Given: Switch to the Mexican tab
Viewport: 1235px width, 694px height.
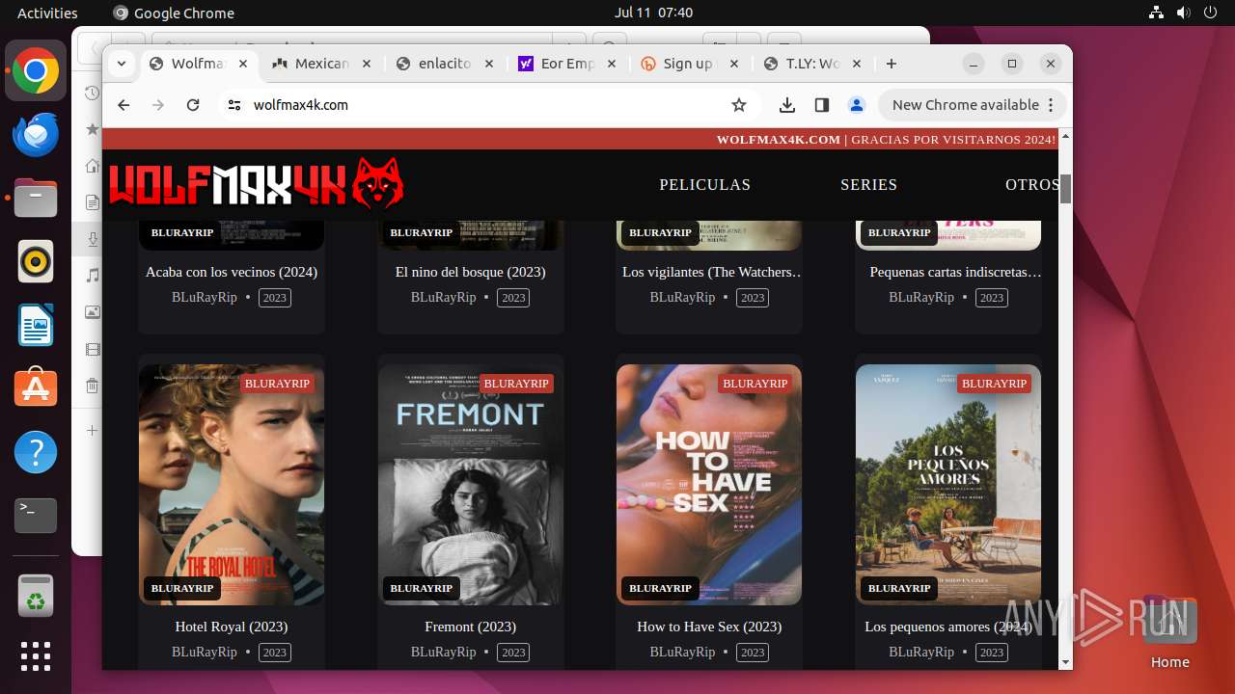Looking at the screenshot, I should [322, 64].
